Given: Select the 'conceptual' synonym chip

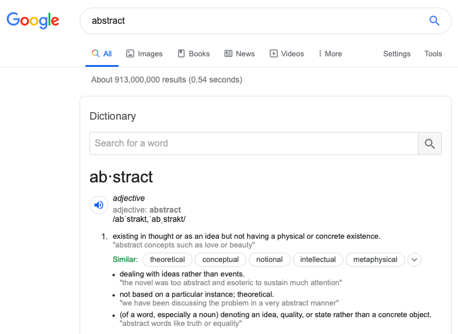Looking at the screenshot, I should 220,260.
